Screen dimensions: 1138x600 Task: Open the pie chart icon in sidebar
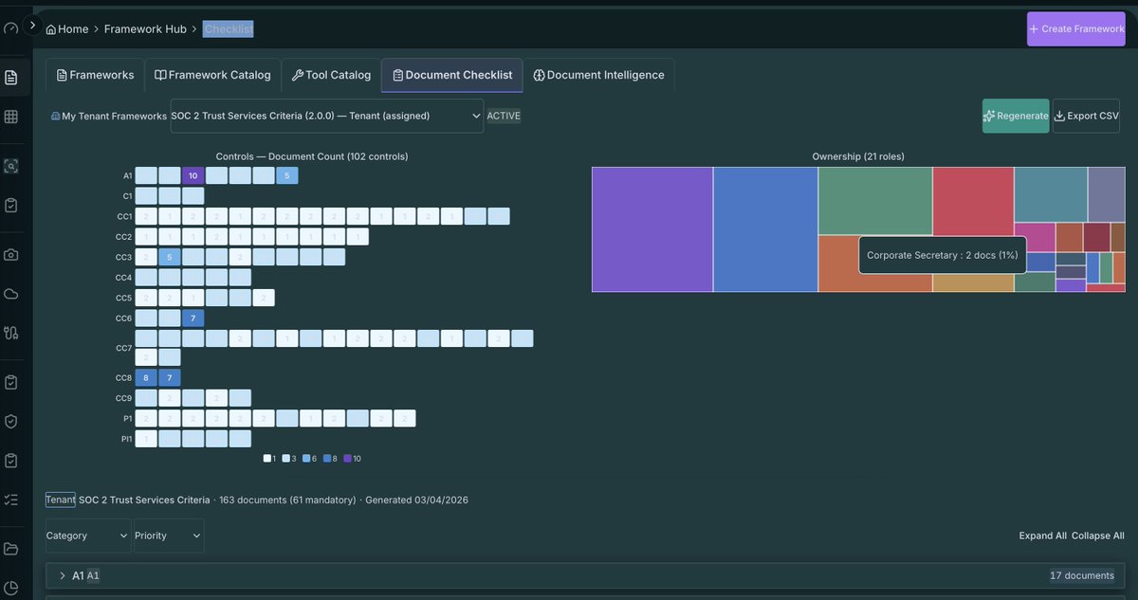pos(10,588)
